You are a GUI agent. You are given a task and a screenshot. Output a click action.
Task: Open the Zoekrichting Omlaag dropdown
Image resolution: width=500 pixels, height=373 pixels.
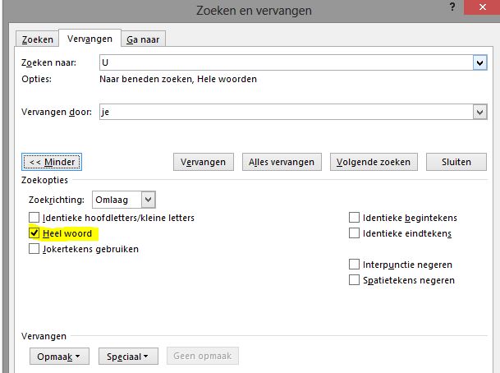tap(124, 200)
